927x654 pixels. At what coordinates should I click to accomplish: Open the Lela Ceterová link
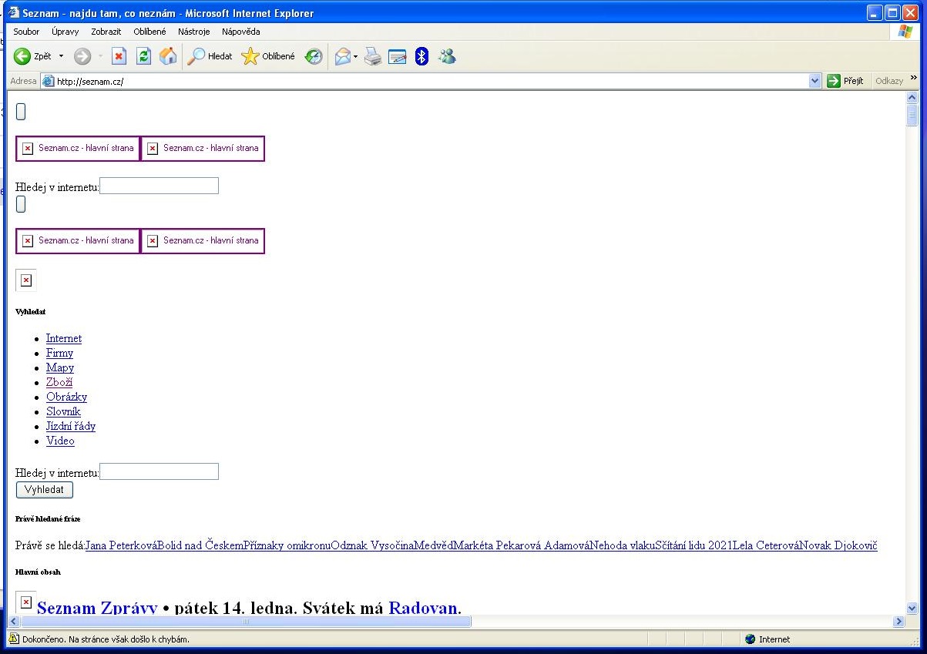click(x=766, y=545)
